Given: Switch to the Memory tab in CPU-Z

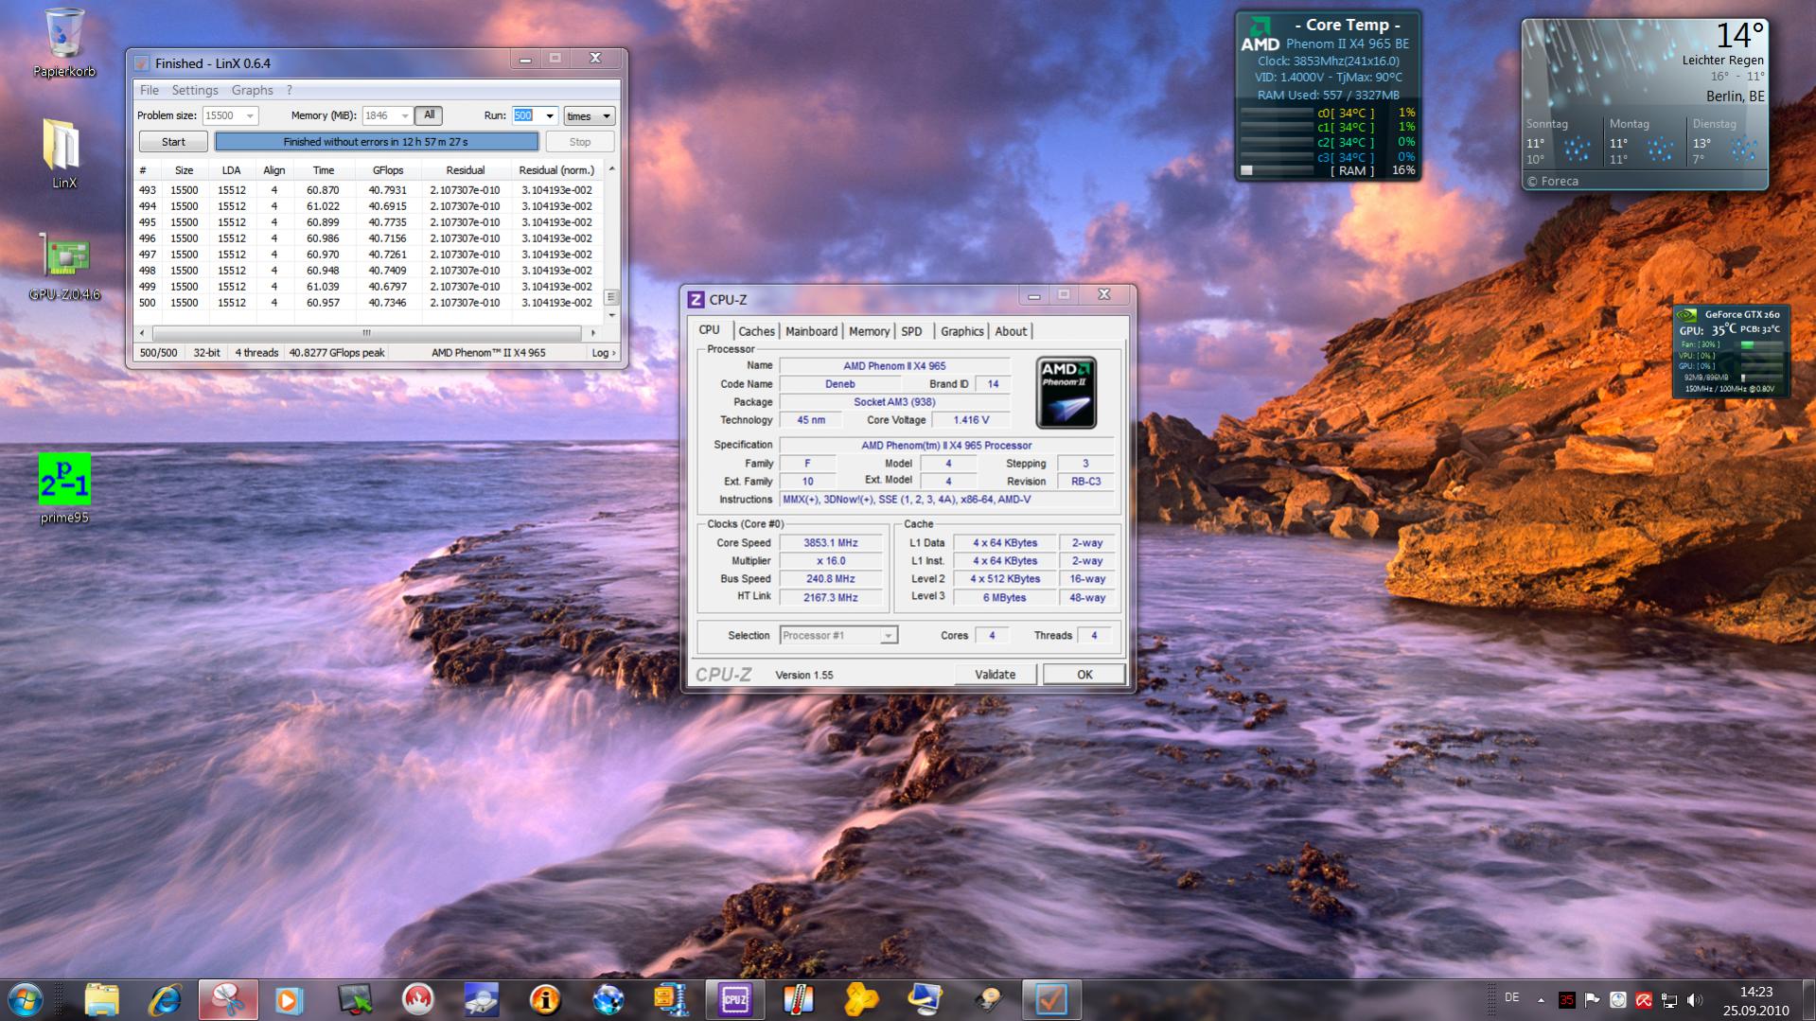Looking at the screenshot, I should tap(868, 331).
